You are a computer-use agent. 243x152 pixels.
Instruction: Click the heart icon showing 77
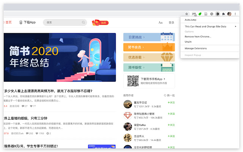[31, 106]
